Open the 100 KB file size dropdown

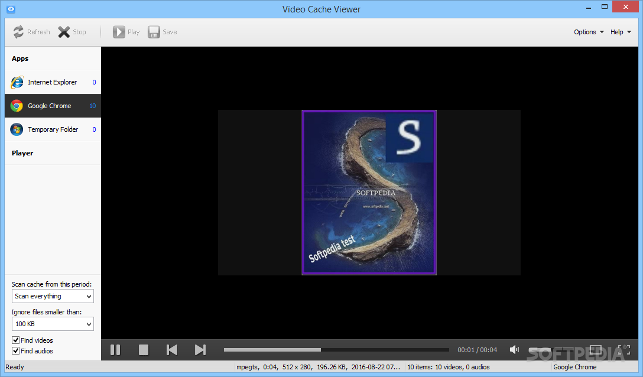53,324
